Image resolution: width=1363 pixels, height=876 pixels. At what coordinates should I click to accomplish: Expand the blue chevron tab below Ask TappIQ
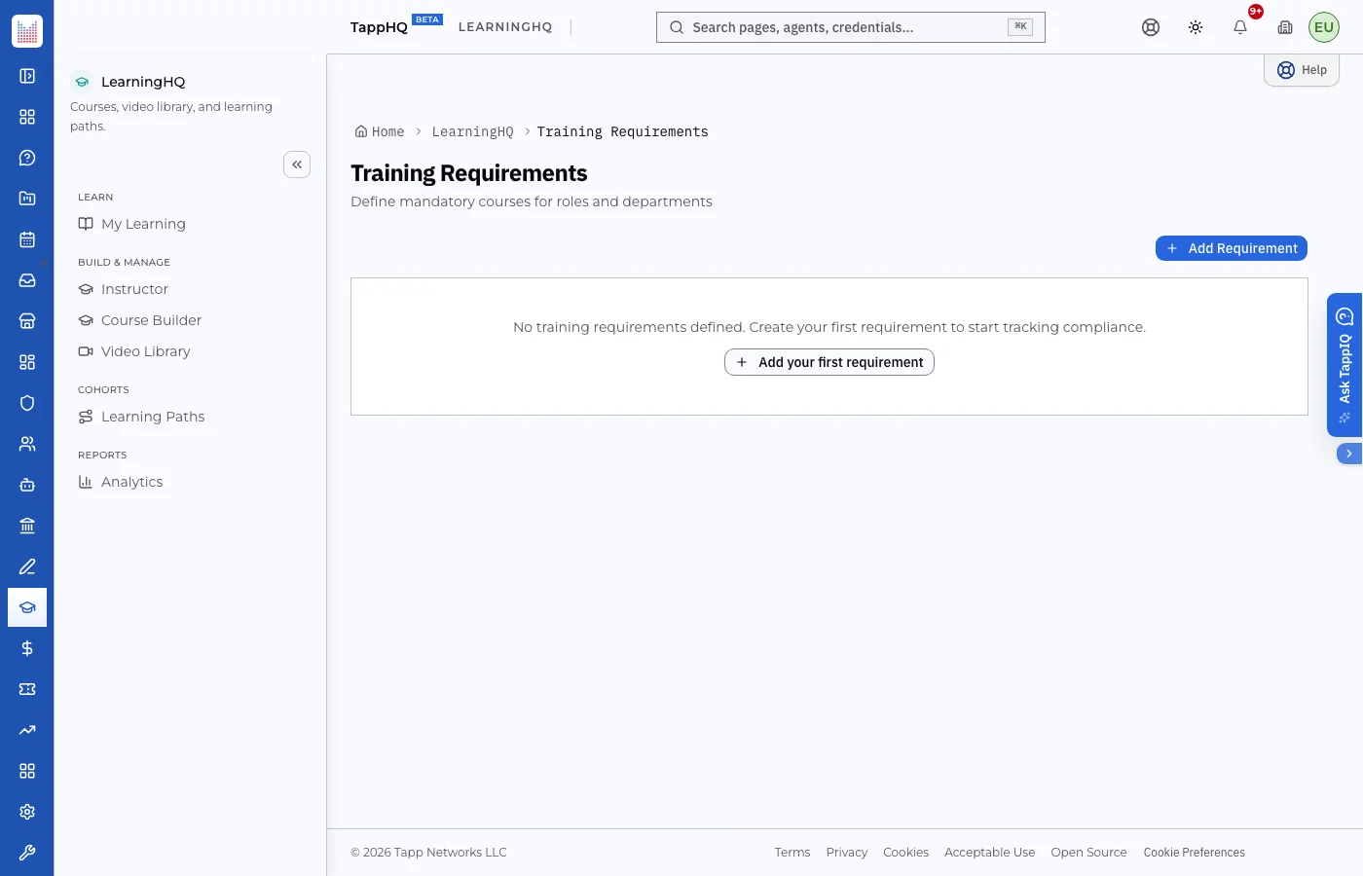click(1349, 454)
